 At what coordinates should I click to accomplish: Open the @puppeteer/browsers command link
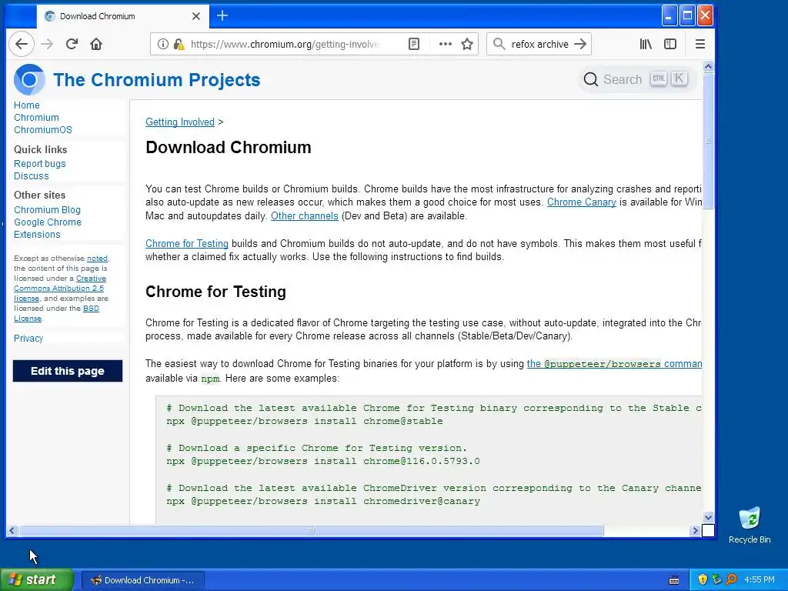(x=614, y=364)
